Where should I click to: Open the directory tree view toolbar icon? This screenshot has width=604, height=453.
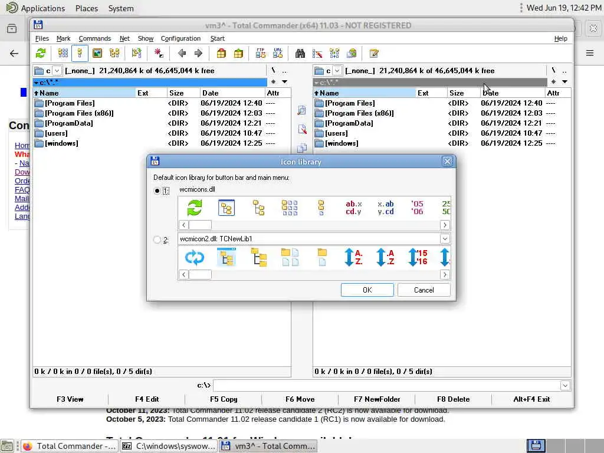pyautogui.click(x=114, y=53)
